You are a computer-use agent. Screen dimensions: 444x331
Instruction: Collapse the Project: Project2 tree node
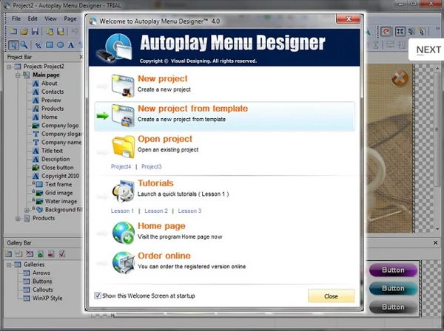point(9,66)
